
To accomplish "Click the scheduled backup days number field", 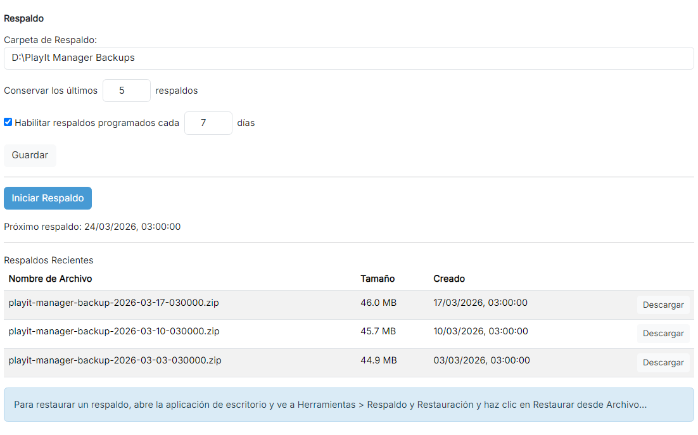I will click(208, 123).
